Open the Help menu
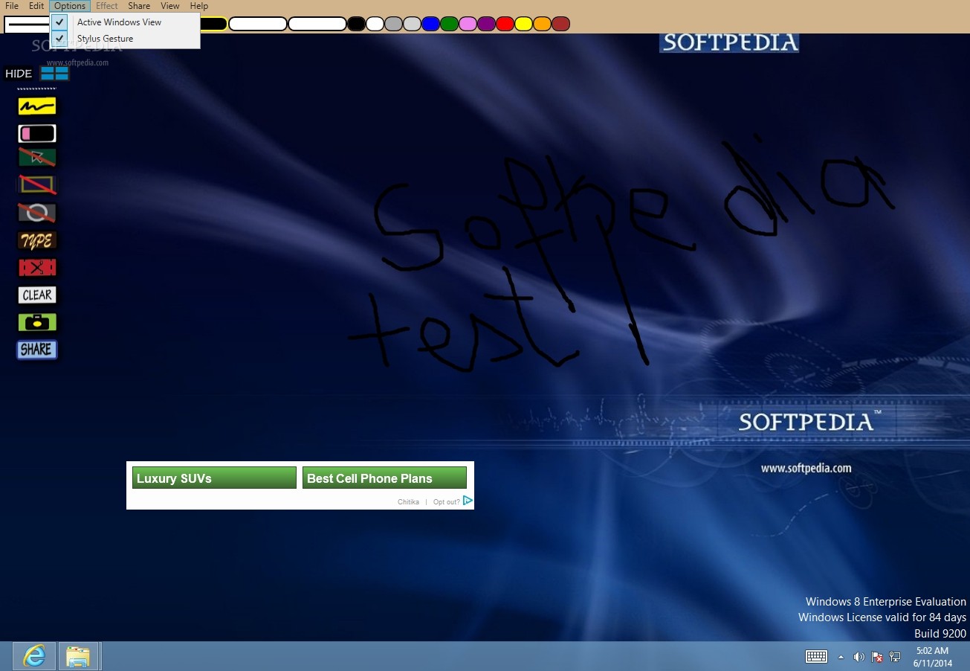 point(199,6)
